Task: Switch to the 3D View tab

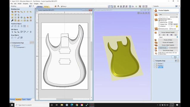Action: point(46,7)
